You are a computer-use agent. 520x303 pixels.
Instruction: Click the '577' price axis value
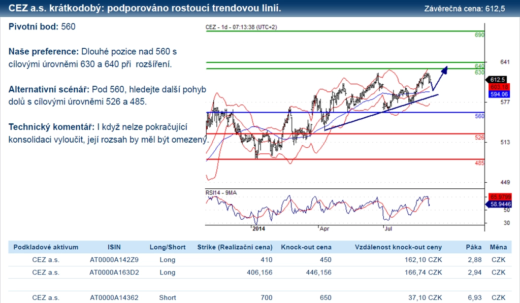(505, 102)
